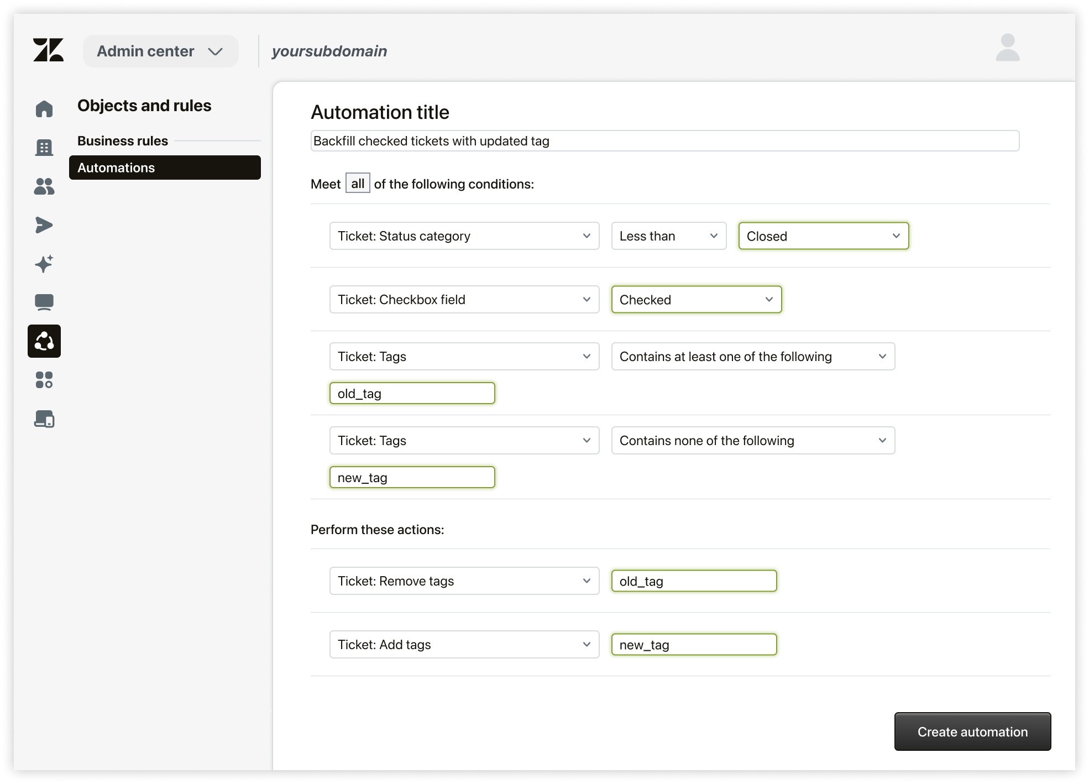Viewport: 1089px width, 784px height.
Task: Open the People icon in sidebar
Action: tap(44, 186)
